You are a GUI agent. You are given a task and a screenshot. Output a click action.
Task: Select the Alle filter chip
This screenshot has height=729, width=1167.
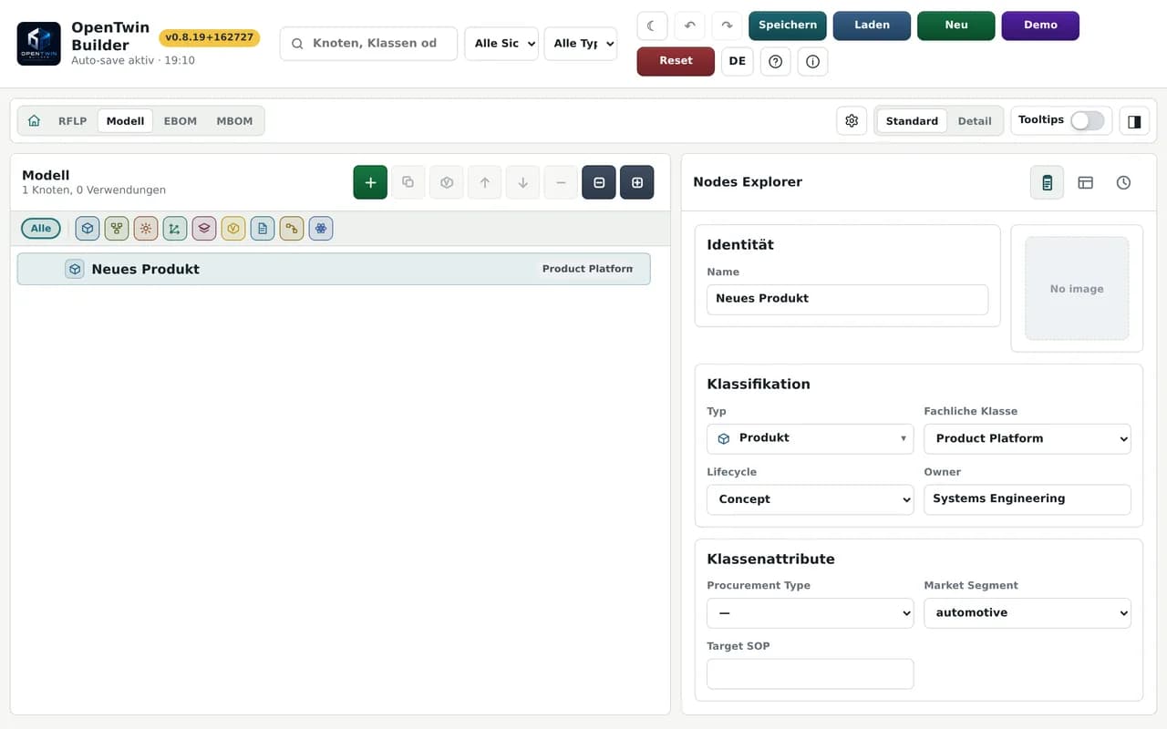[41, 229]
